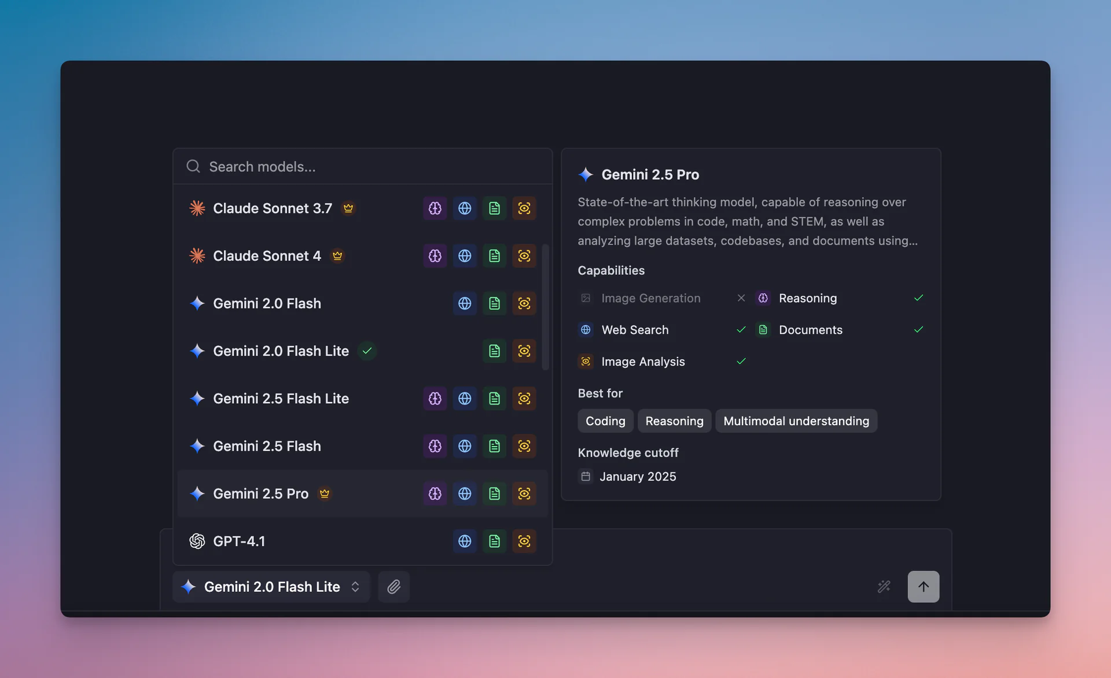Attach a file with the paperclip button
This screenshot has width=1111, height=678.
click(x=394, y=587)
